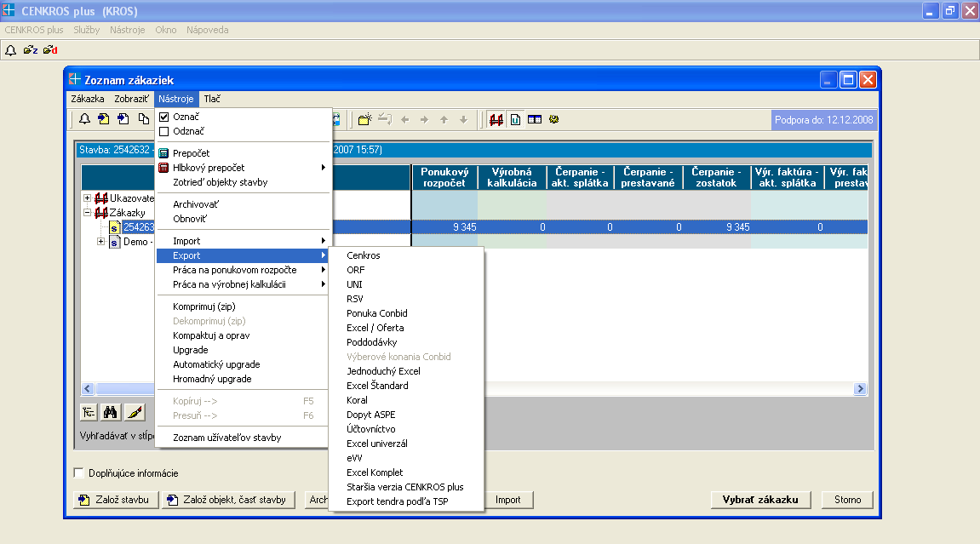Open the Tlač menu
This screenshot has height=544, width=980.
[x=212, y=99]
